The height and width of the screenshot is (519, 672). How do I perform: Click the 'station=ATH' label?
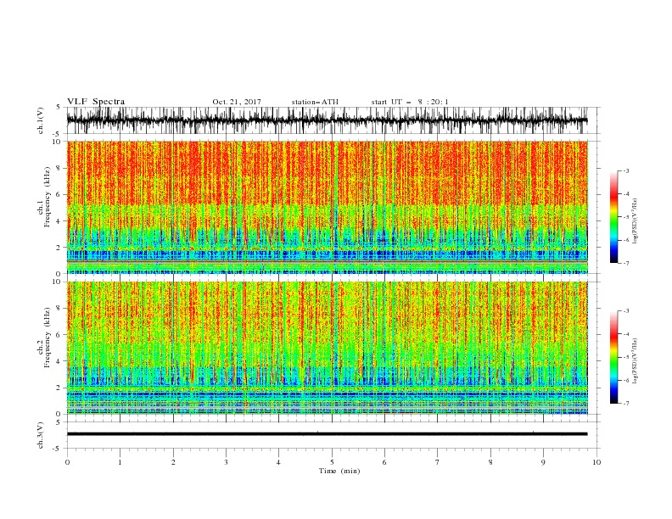[x=315, y=102]
